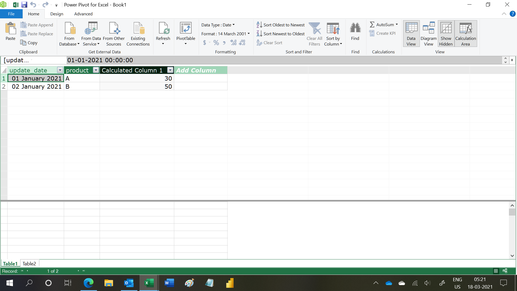The width and height of the screenshot is (517, 291).
Task: Click Create KPI
Action: pyautogui.click(x=383, y=33)
